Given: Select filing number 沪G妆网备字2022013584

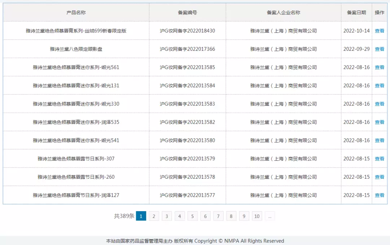Looking at the screenshot, I should coord(187,86).
